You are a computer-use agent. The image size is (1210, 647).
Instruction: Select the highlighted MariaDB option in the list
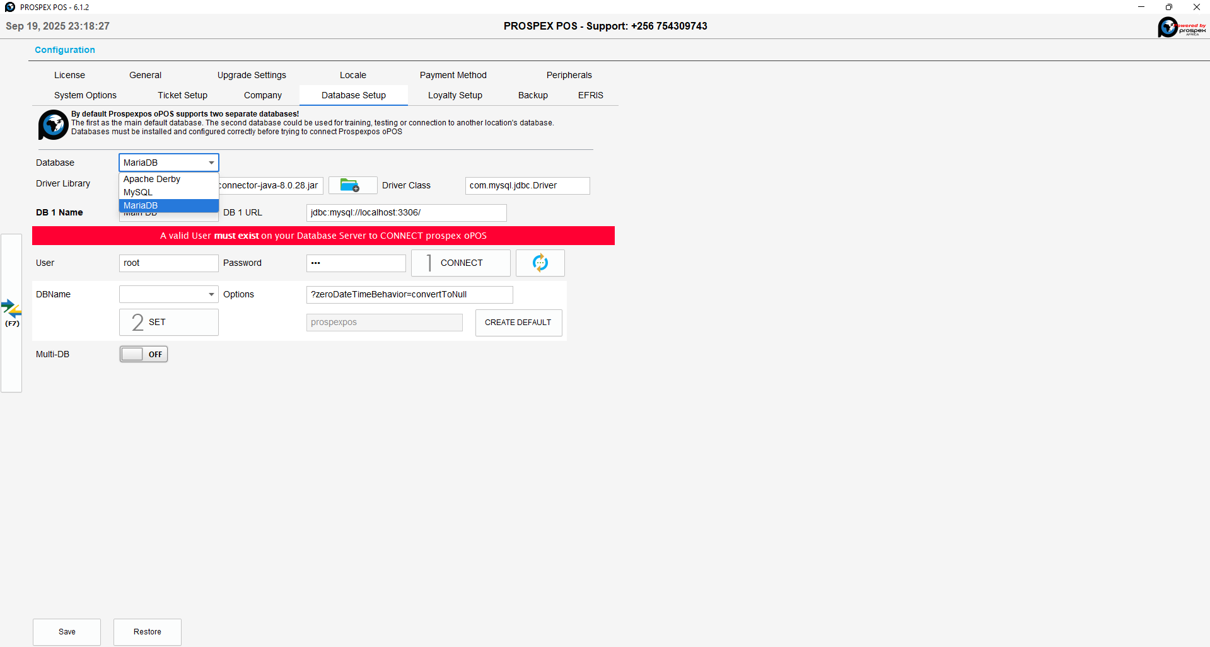141,205
